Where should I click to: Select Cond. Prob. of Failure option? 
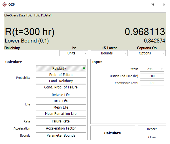(x=61, y=87)
